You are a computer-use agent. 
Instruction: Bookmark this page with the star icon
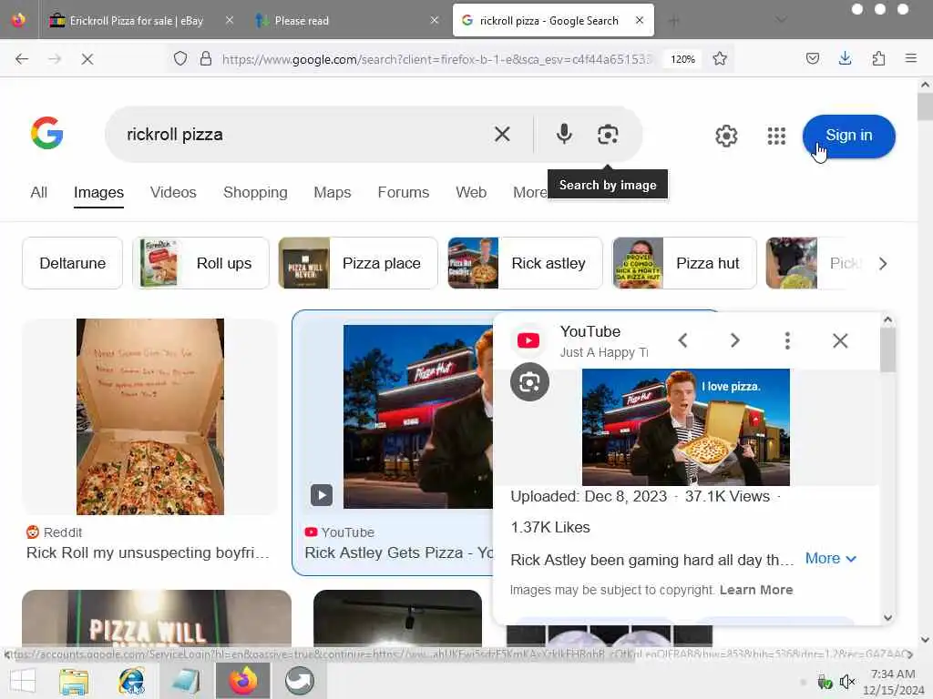click(720, 59)
